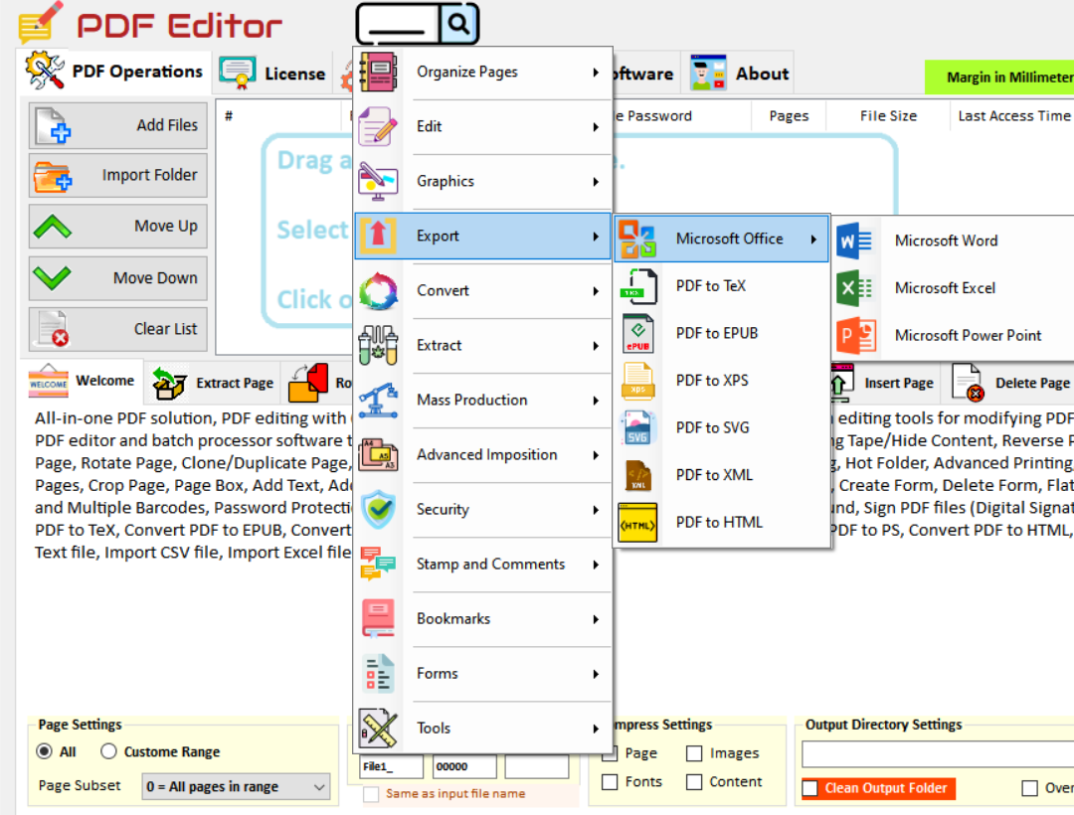
Task: Switch to the License tab
Action: pyautogui.click(x=272, y=74)
